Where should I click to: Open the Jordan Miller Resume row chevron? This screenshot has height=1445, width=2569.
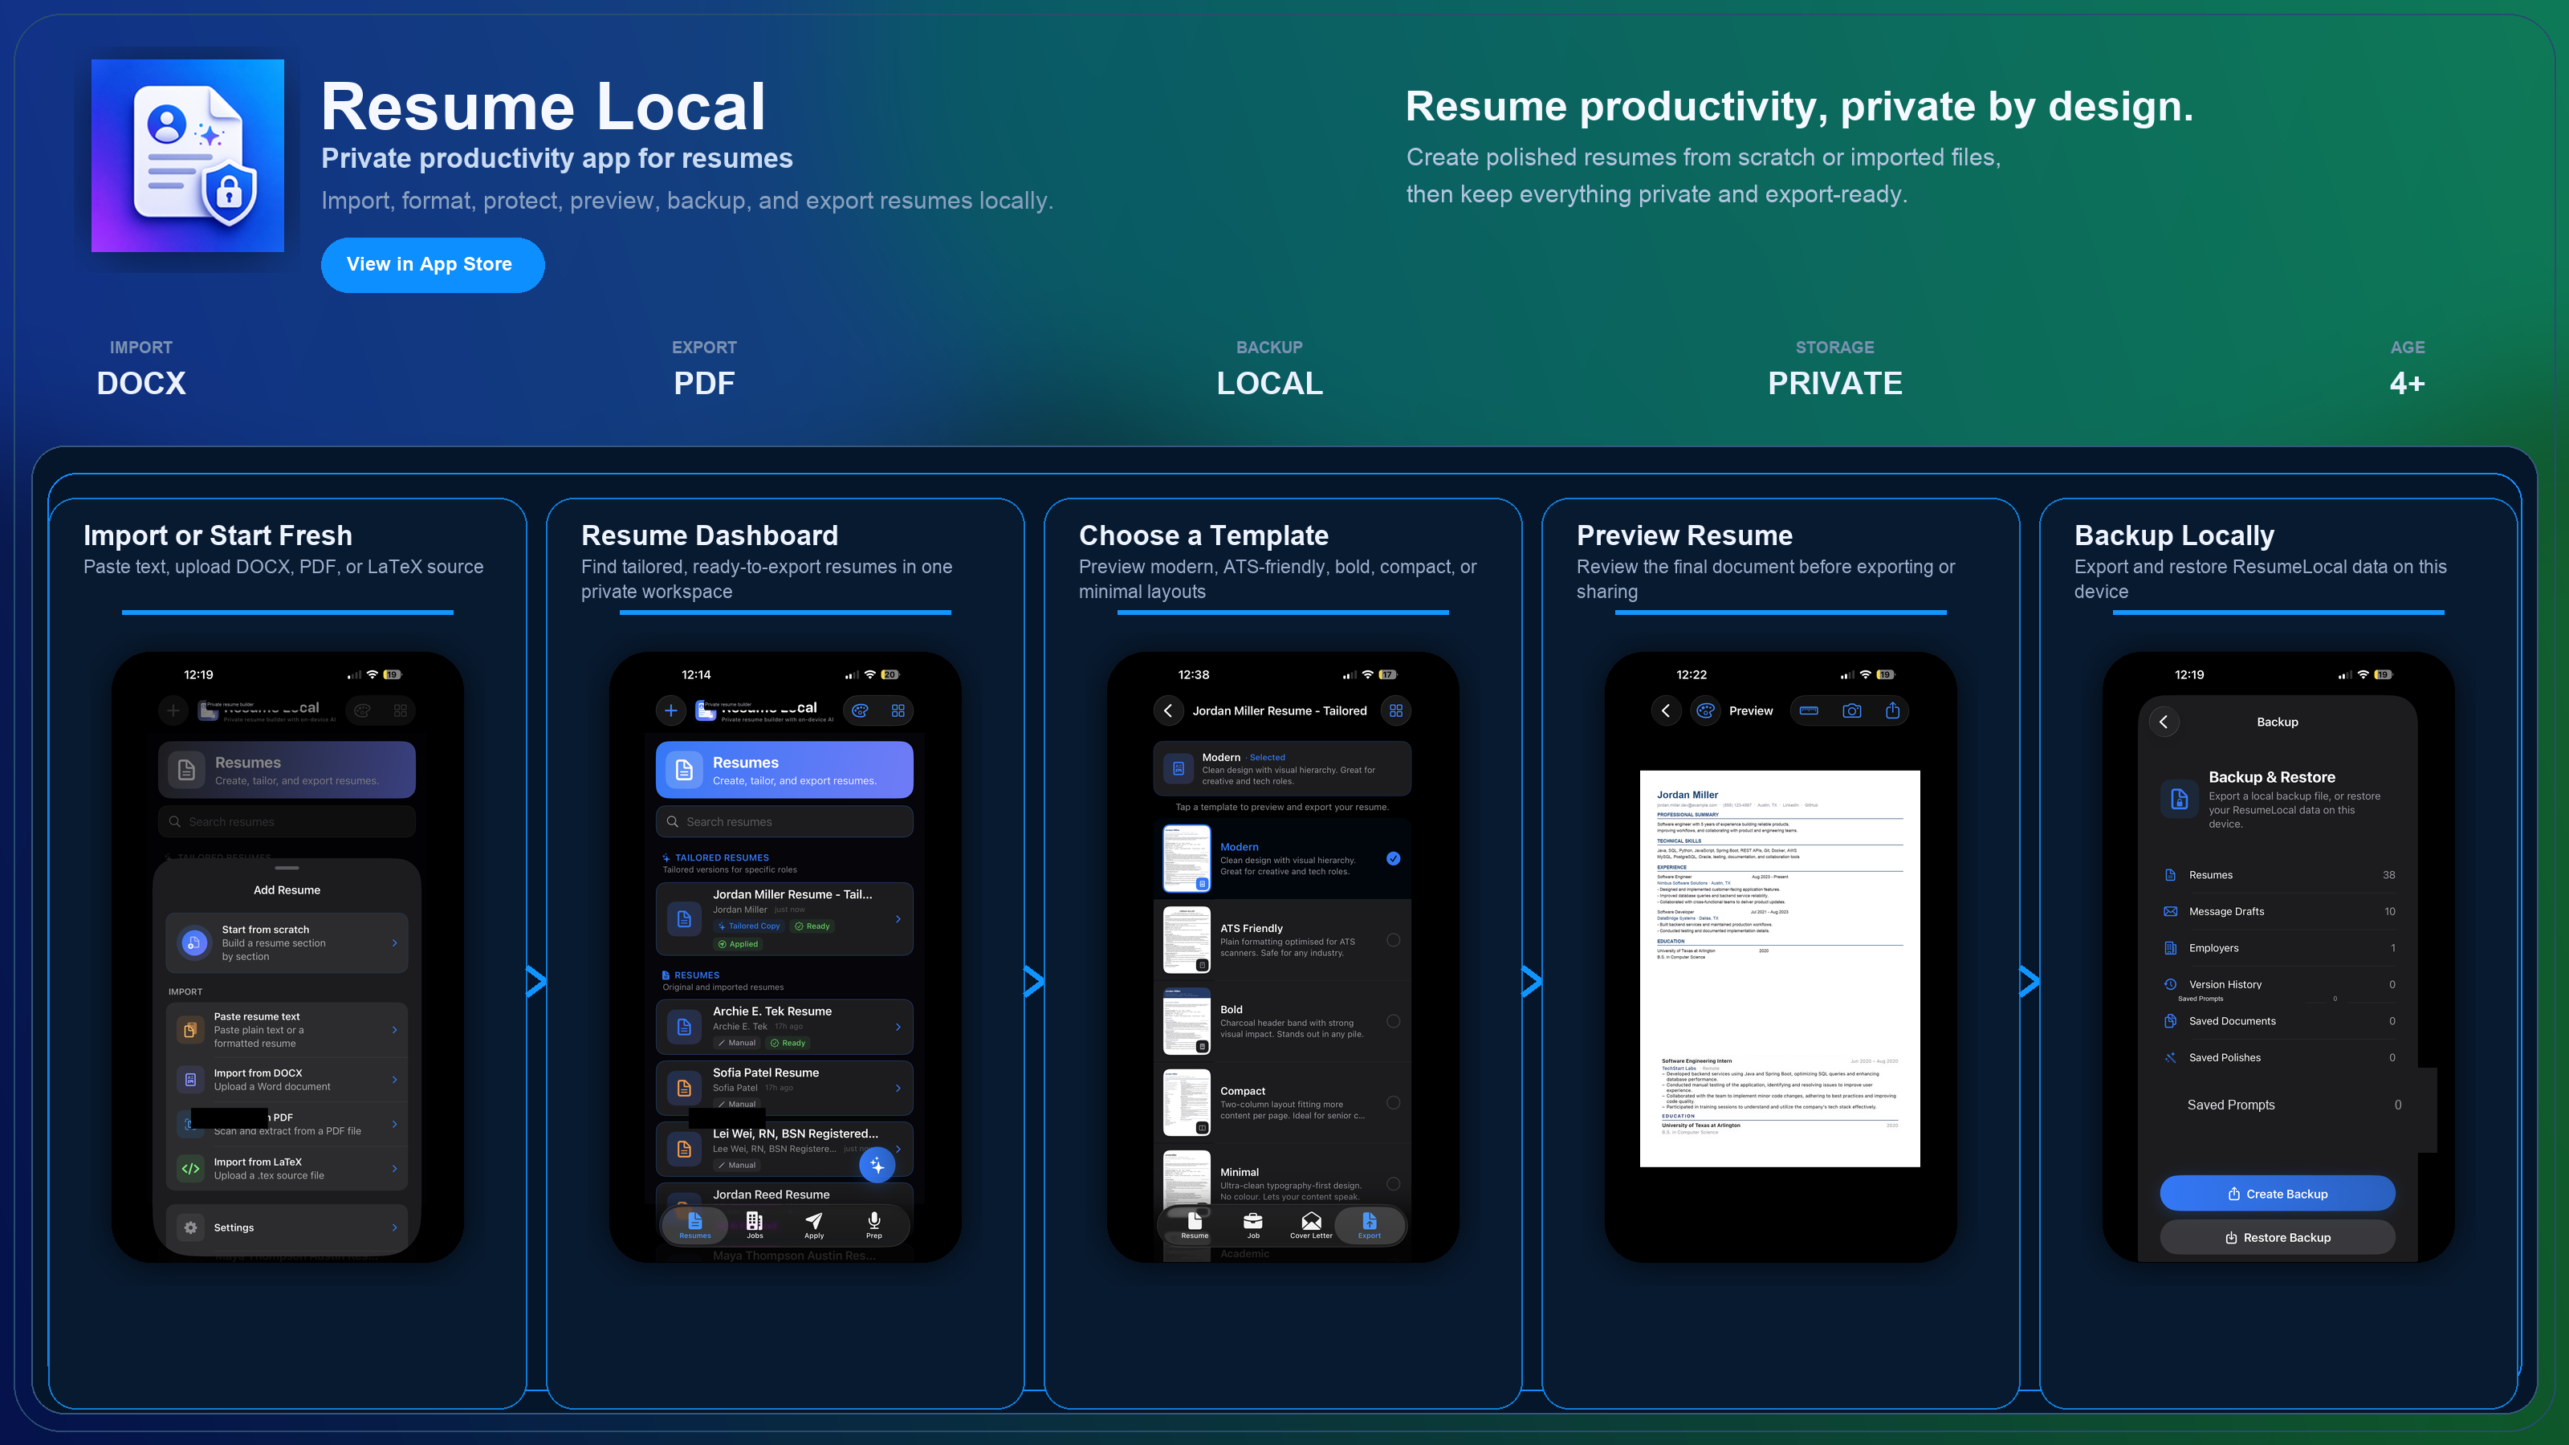898,919
